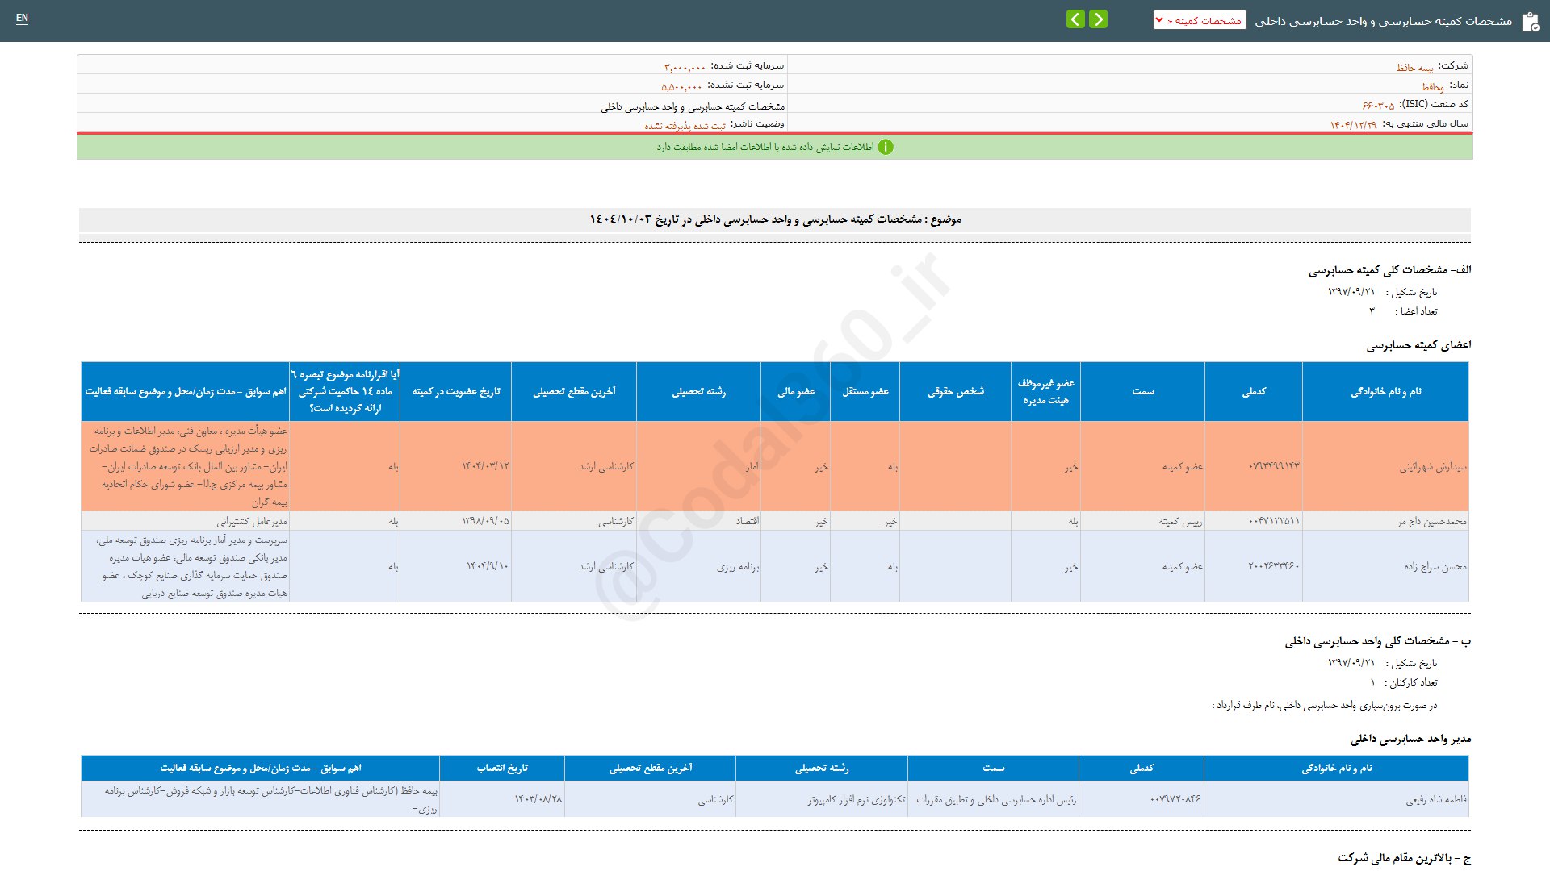Screen dimensions: 1550x871
Task: Click the symbol وحافظ link
Action: point(1432,86)
